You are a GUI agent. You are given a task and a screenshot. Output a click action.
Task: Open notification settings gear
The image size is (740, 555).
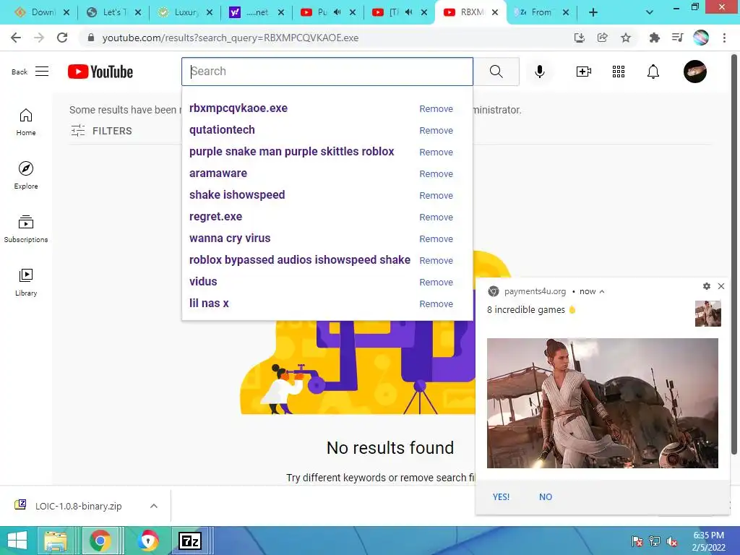707,286
